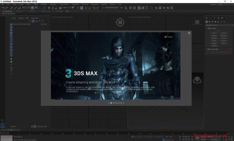Open the Graph Editors menu
Image resolution: width=234 pixels, height=141 pixels.
(x=64, y=4)
